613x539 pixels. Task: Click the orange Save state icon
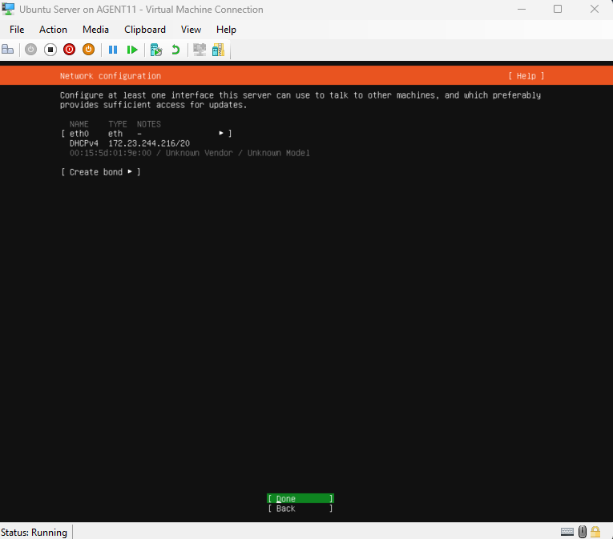pos(88,50)
